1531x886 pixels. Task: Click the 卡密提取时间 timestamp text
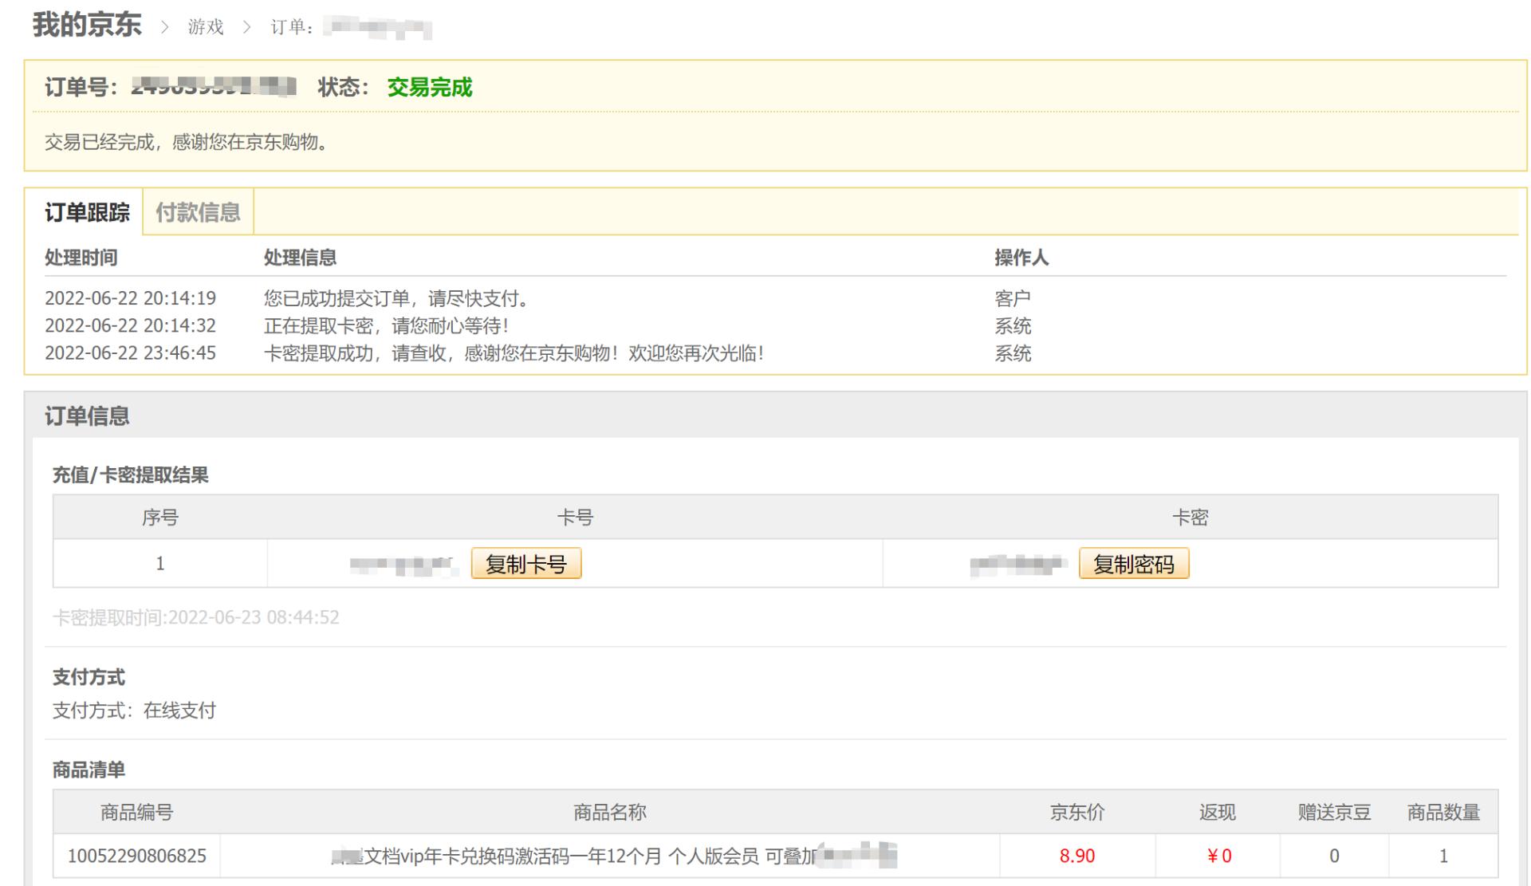tap(196, 617)
